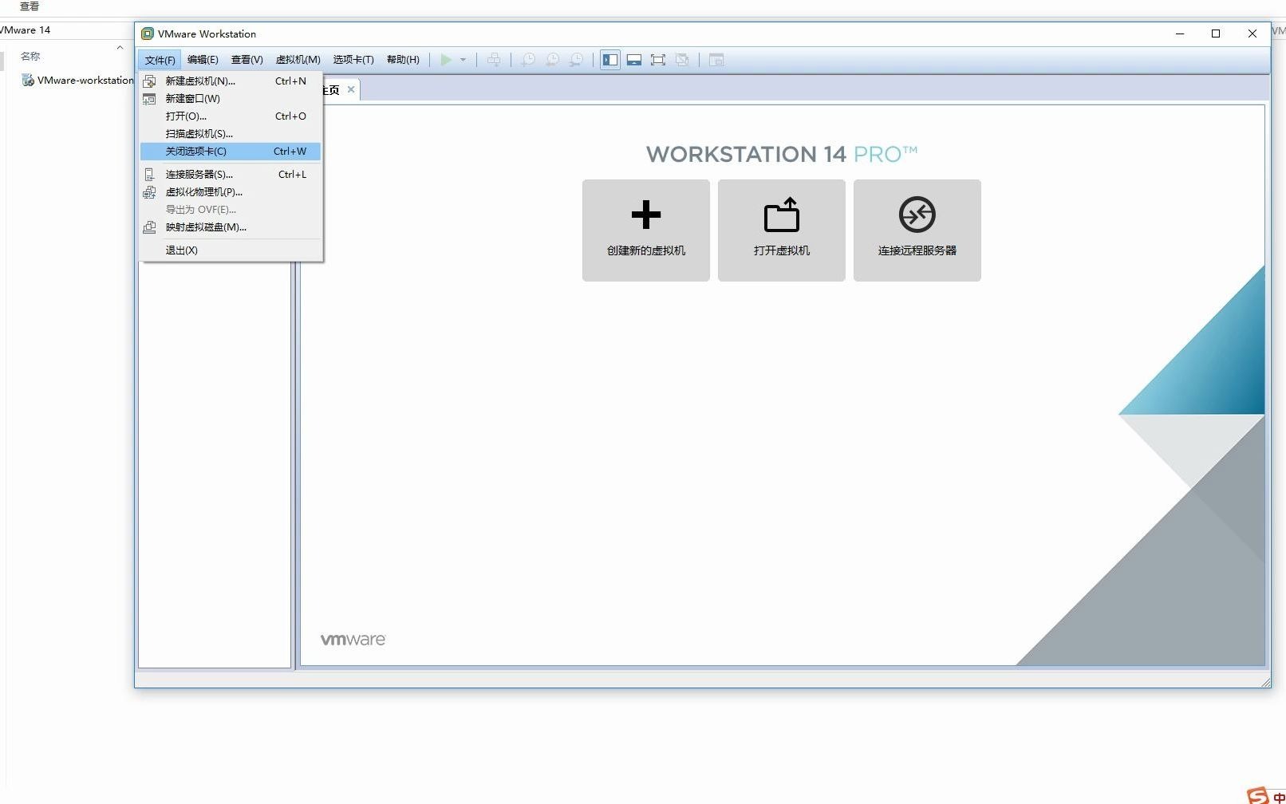Open 查看 tab in Explorer window
Viewport: 1286px width, 804px height.
[x=30, y=6]
